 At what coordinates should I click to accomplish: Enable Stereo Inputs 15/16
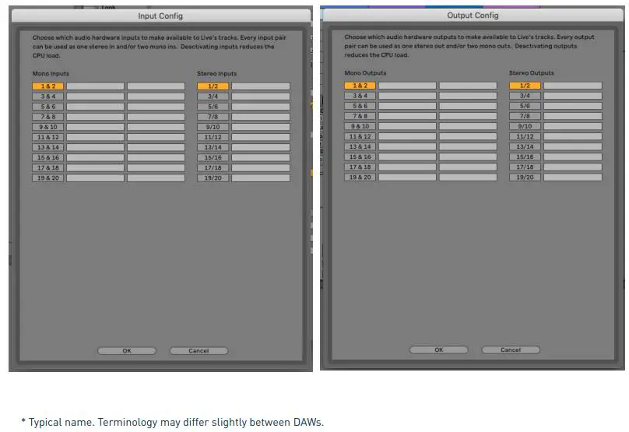point(213,158)
